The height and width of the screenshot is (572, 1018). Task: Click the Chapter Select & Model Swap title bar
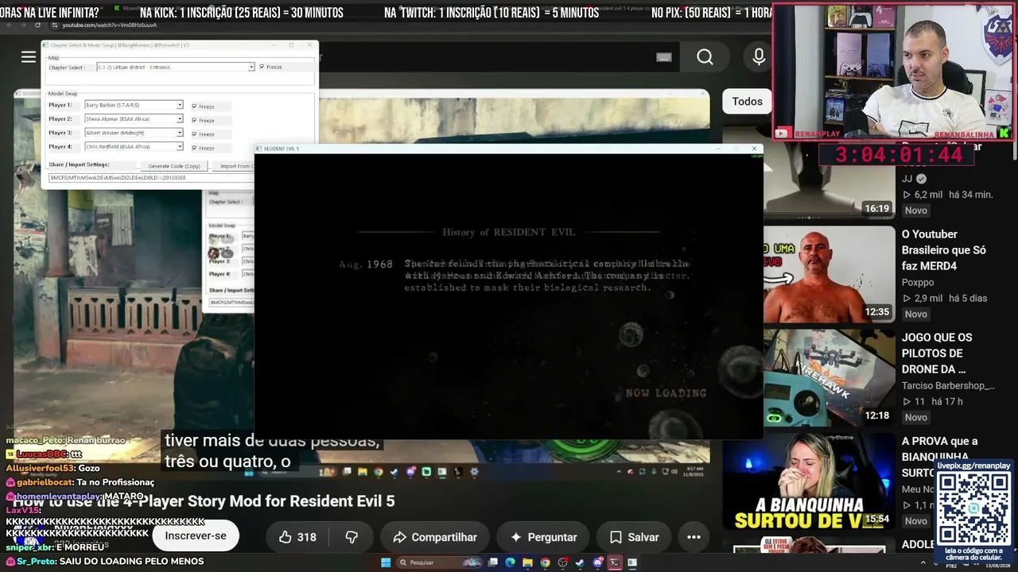[180, 45]
